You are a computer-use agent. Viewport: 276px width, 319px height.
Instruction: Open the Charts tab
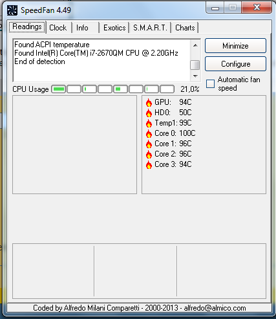pyautogui.click(x=185, y=28)
